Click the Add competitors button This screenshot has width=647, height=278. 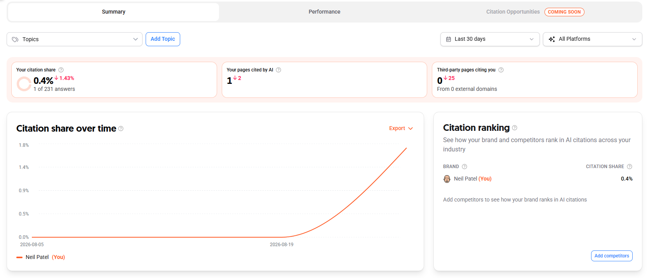tap(612, 256)
